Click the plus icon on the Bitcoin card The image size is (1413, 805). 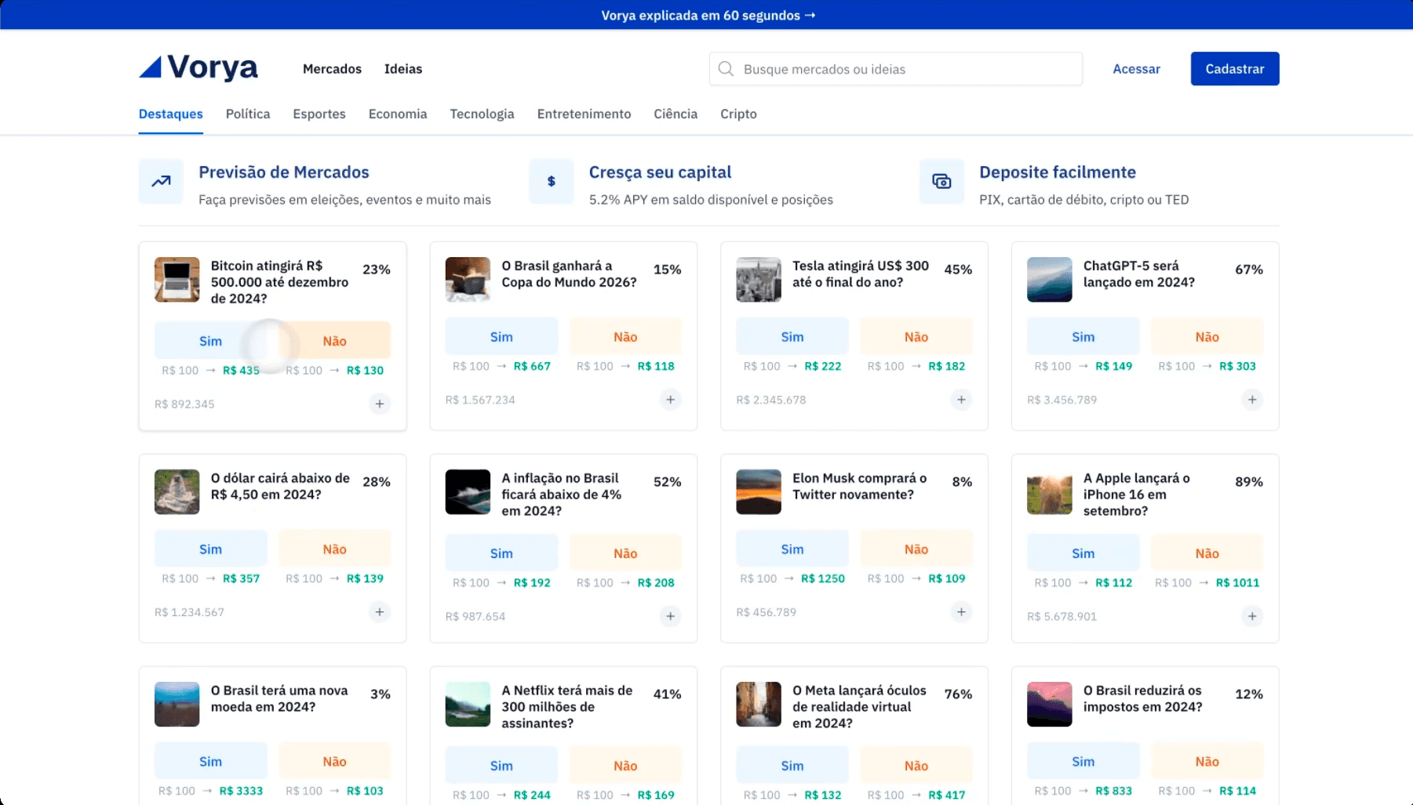click(379, 404)
